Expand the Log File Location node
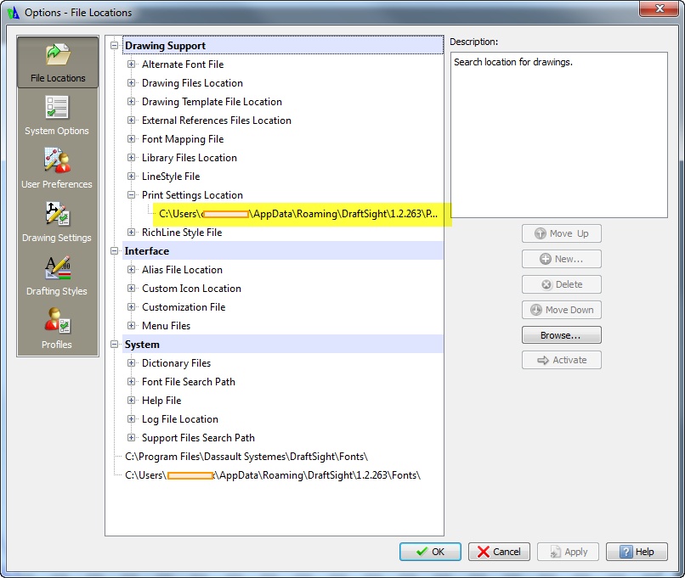 pos(131,419)
